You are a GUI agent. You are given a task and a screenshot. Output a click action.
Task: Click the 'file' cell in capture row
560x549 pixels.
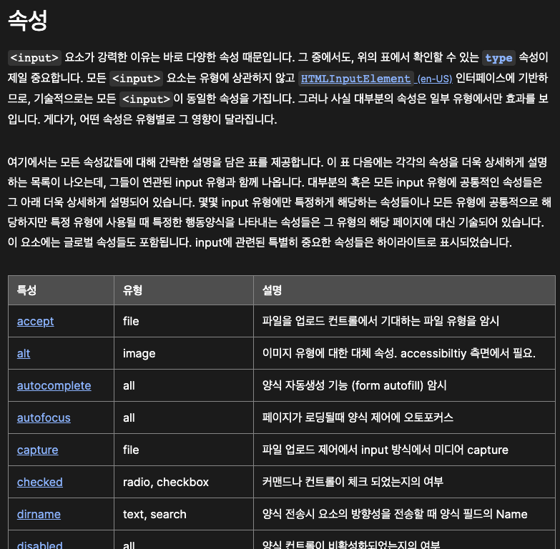coord(184,450)
